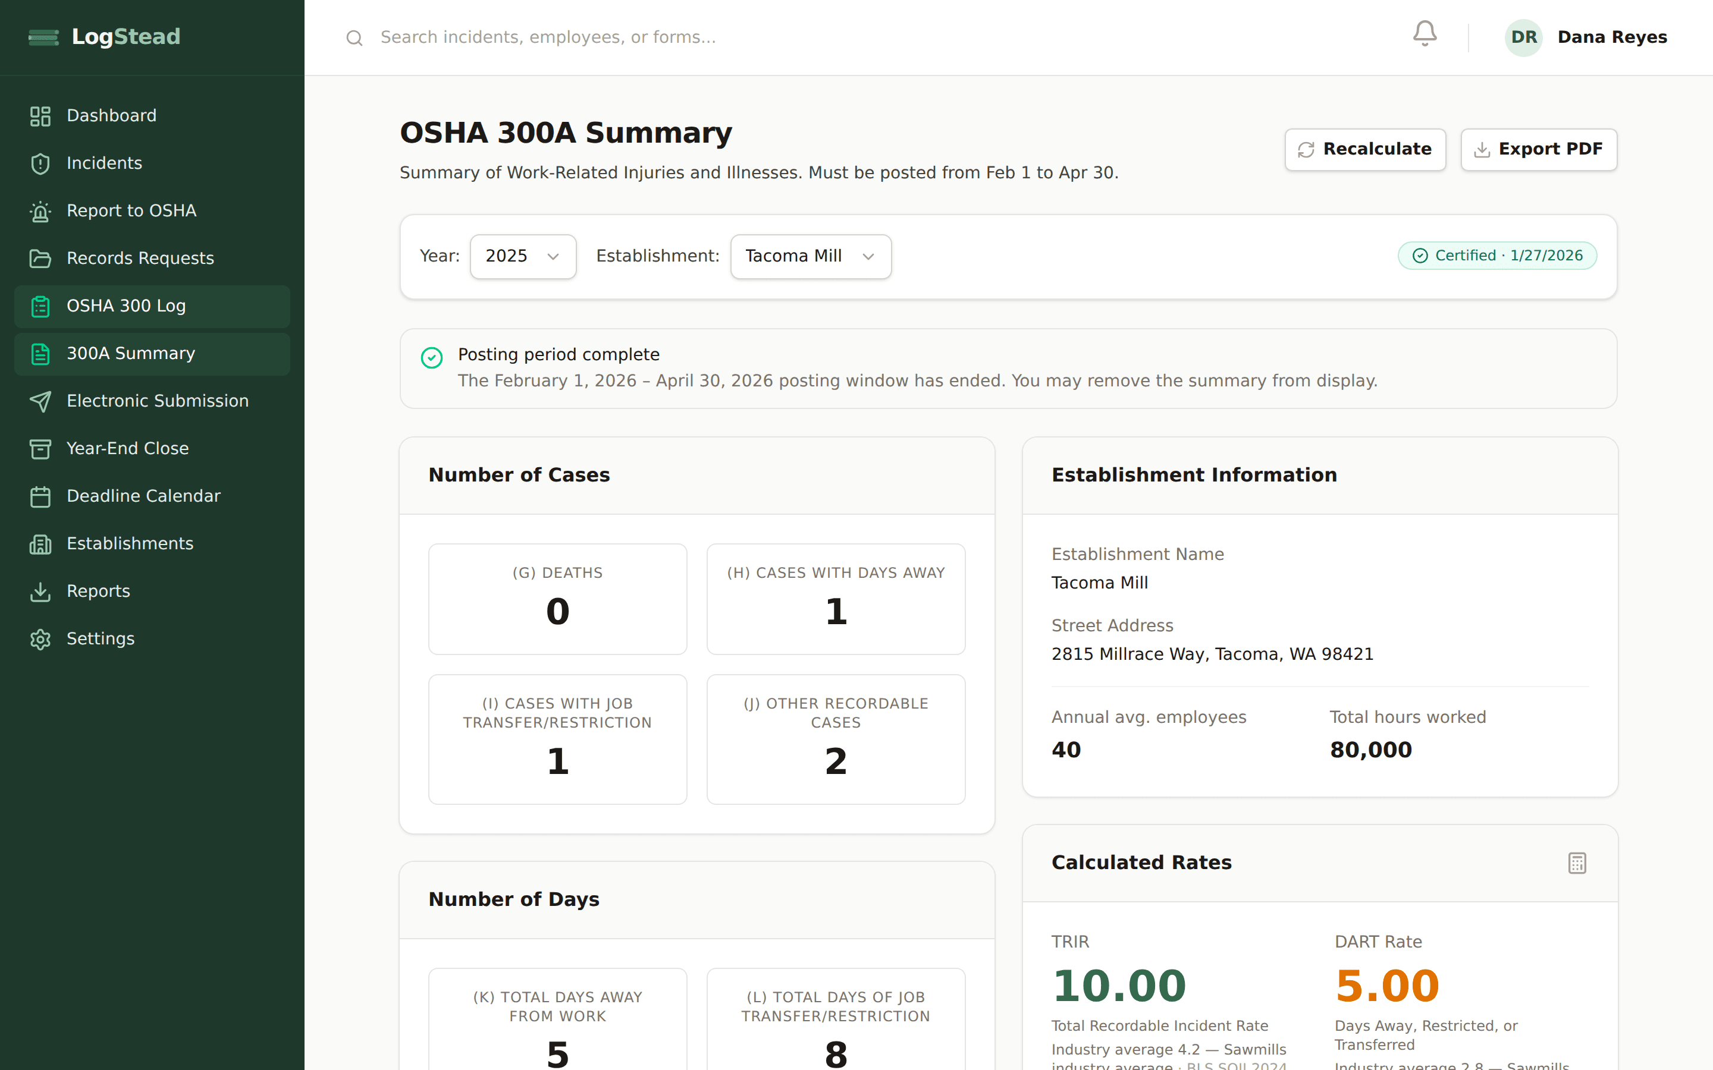
Task: Click the Reports download icon
Action: coord(40,591)
